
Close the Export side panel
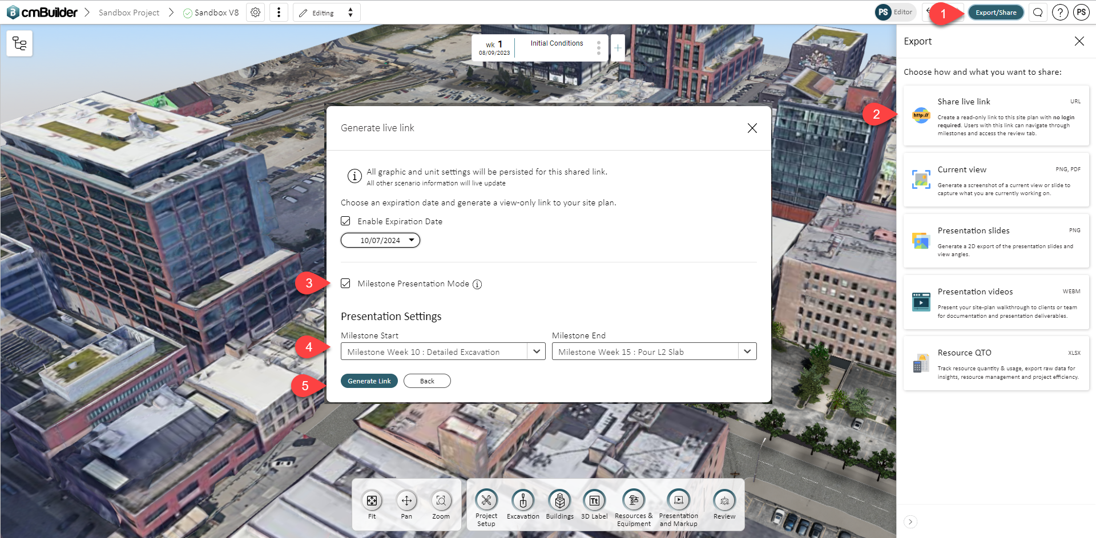[x=1079, y=41]
